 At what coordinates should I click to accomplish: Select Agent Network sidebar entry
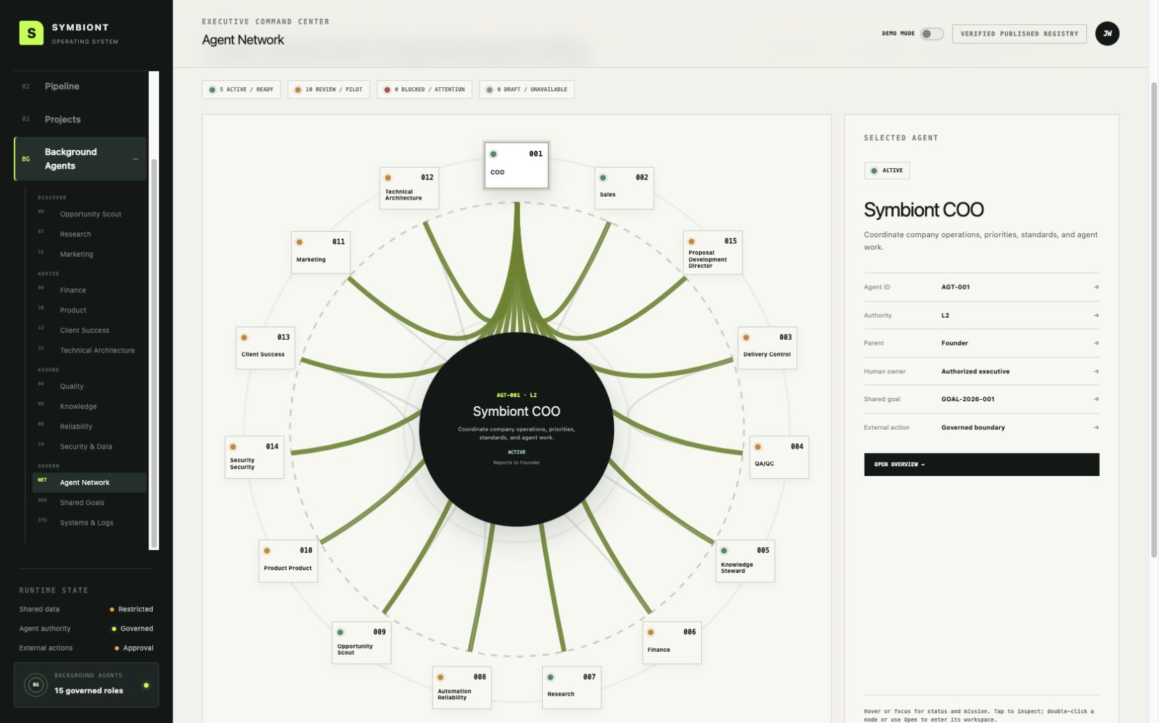point(89,483)
